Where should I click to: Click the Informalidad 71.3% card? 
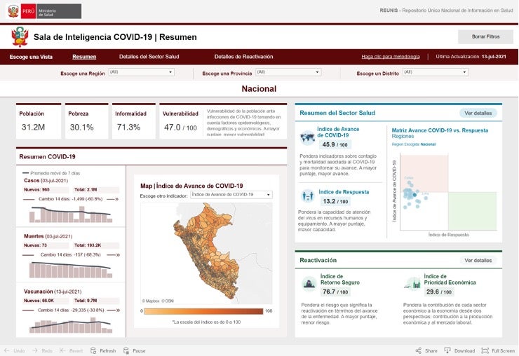(x=134, y=121)
